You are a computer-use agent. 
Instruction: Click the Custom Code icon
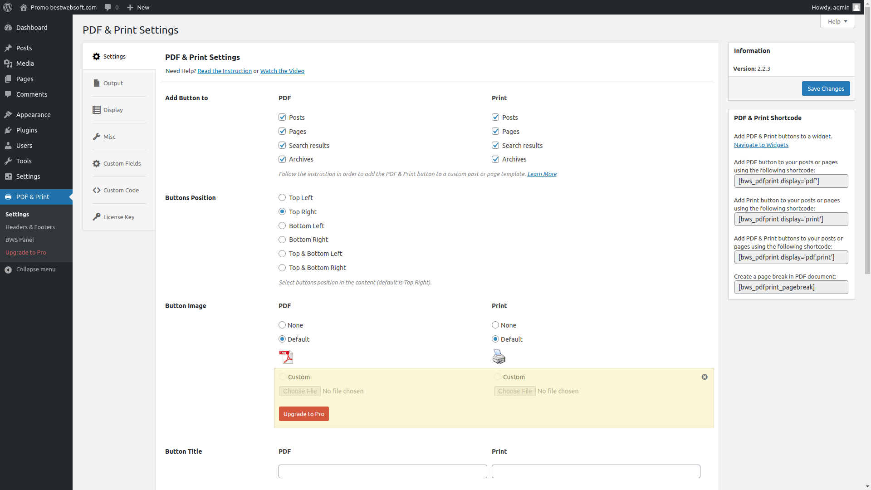[x=96, y=190]
